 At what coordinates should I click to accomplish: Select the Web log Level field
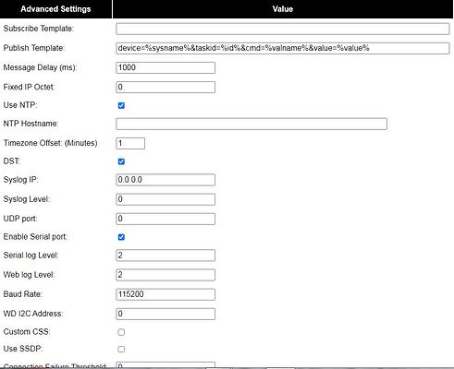[x=166, y=275]
